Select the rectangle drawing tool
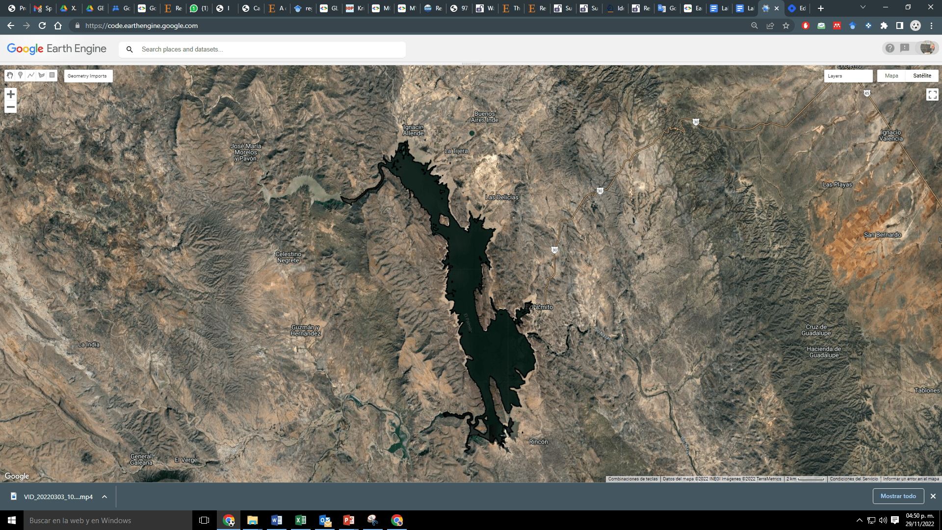The image size is (942, 530). click(52, 75)
